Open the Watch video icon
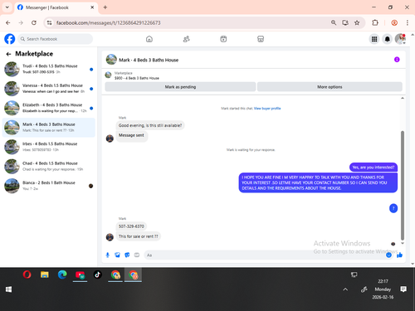This screenshot has height=311, width=415. pos(223,39)
